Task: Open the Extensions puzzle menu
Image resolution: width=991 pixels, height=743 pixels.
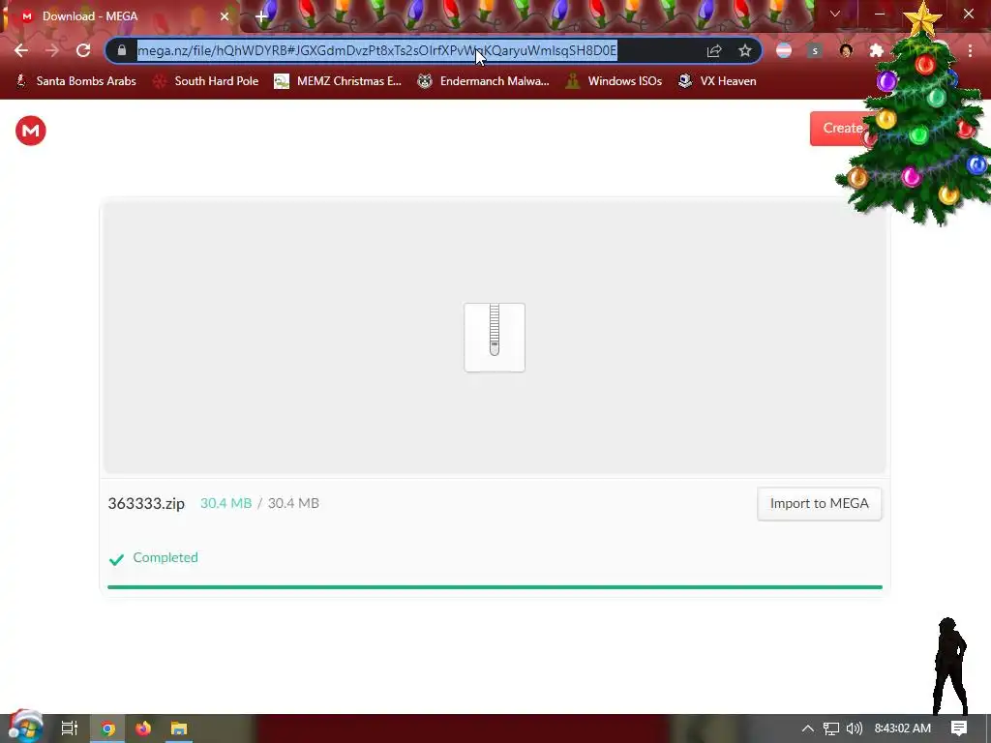Action: [x=876, y=50]
